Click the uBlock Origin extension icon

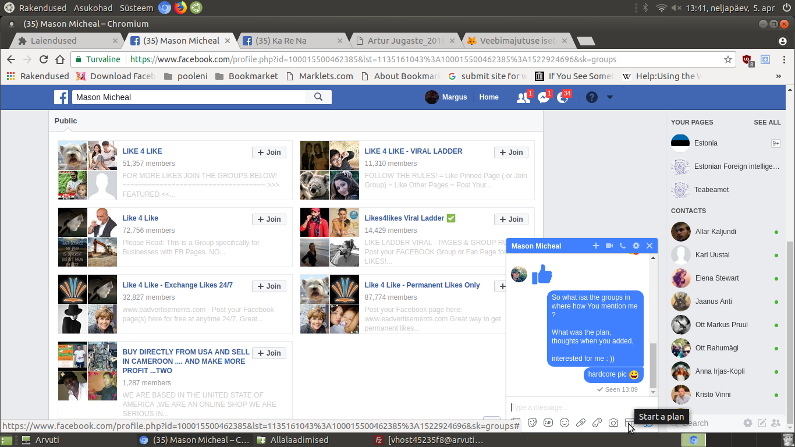(747, 60)
